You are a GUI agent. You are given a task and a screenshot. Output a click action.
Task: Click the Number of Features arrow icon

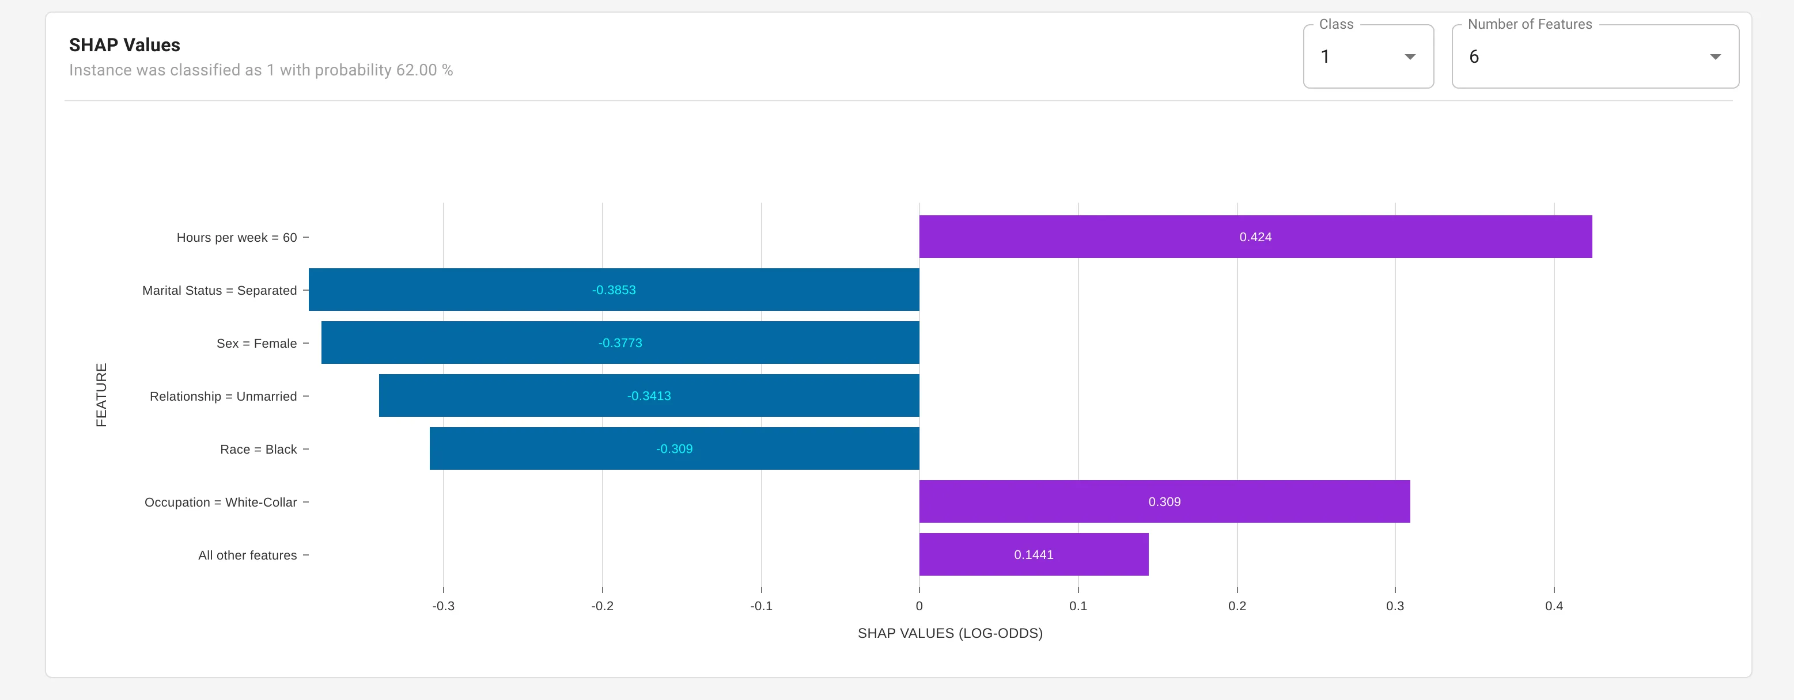coord(1714,57)
